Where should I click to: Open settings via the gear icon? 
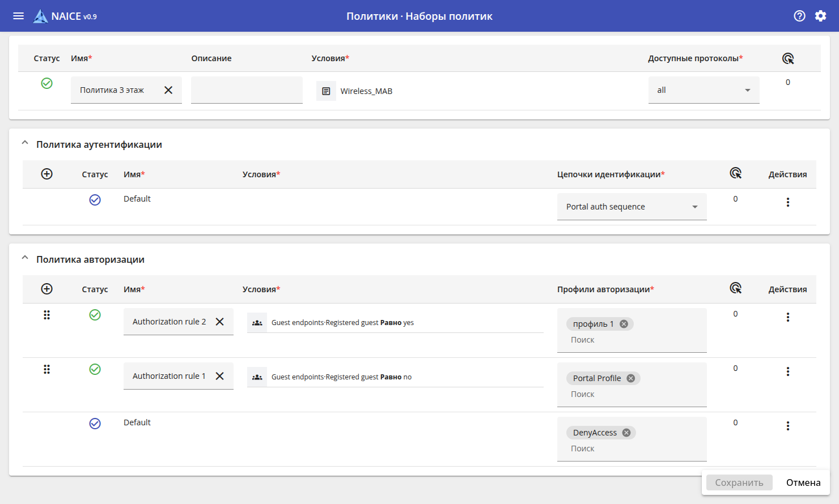point(820,16)
